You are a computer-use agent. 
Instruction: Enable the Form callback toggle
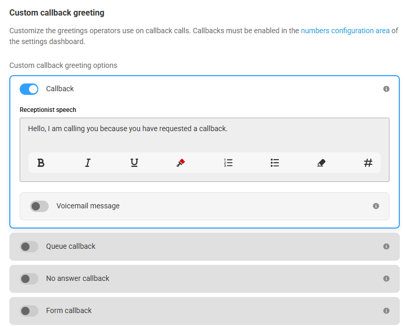tap(29, 311)
